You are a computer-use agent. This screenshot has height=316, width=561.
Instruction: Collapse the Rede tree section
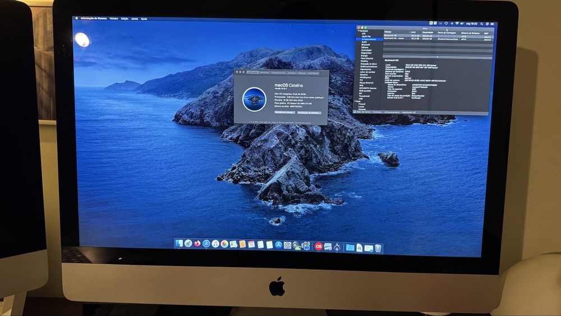pos(355,101)
